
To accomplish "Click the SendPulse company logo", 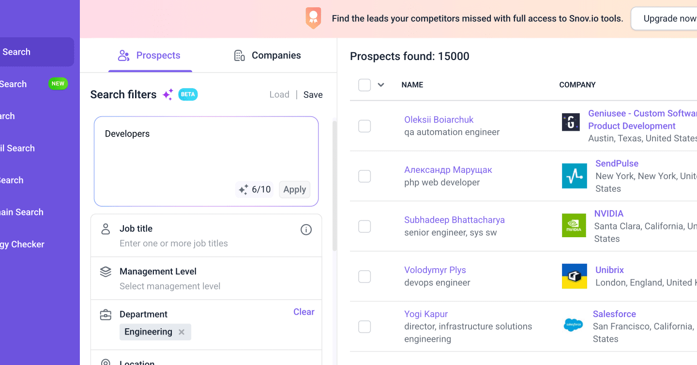I will [x=574, y=176].
